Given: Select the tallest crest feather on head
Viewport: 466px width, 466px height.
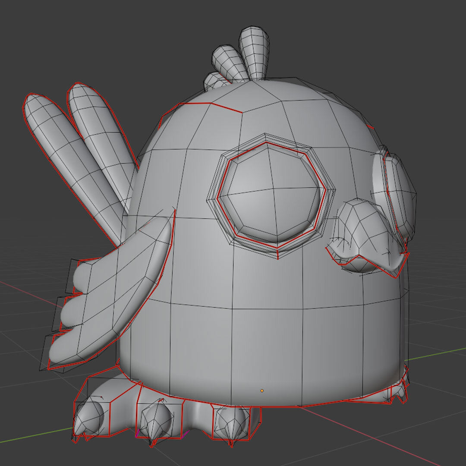Looking at the screenshot, I should (255, 54).
